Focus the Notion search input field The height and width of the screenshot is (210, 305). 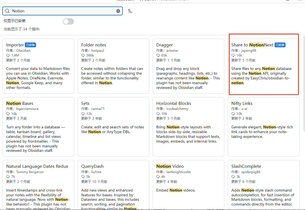[63, 11]
